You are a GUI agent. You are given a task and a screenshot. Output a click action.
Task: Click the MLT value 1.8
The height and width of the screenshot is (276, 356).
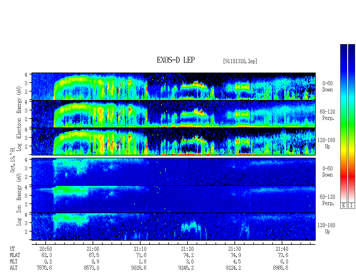pyautogui.click(x=143, y=262)
